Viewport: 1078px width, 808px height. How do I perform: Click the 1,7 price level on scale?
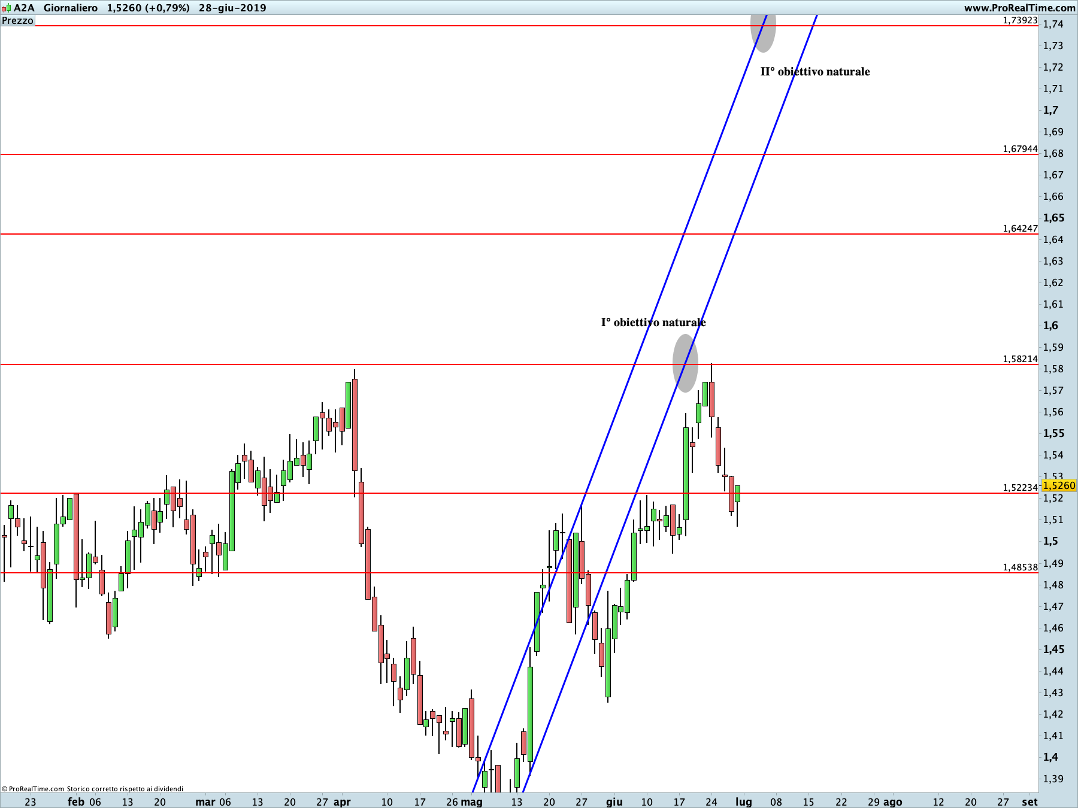coord(1051,110)
